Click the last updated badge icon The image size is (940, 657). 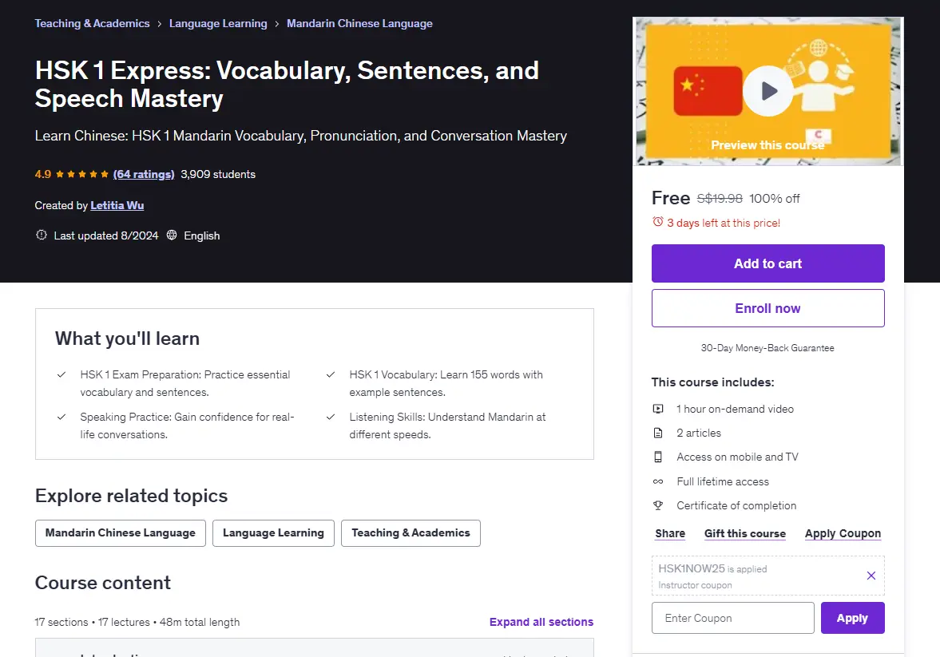[42, 235]
